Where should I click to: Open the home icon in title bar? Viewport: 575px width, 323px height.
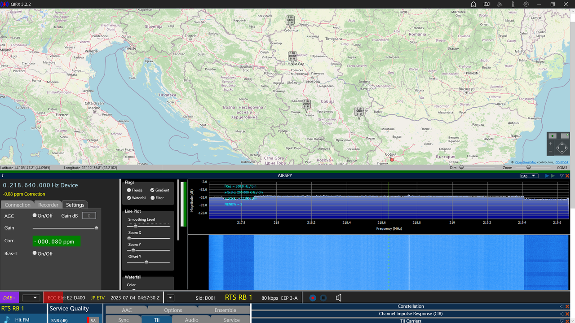473,4
